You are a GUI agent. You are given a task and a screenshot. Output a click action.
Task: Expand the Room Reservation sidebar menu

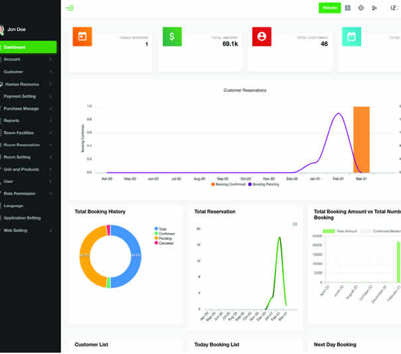coord(28,145)
